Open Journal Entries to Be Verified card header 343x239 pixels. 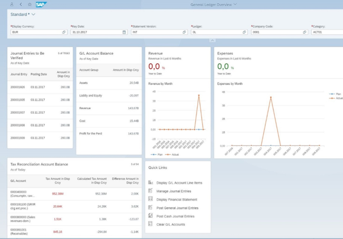(x=40, y=58)
